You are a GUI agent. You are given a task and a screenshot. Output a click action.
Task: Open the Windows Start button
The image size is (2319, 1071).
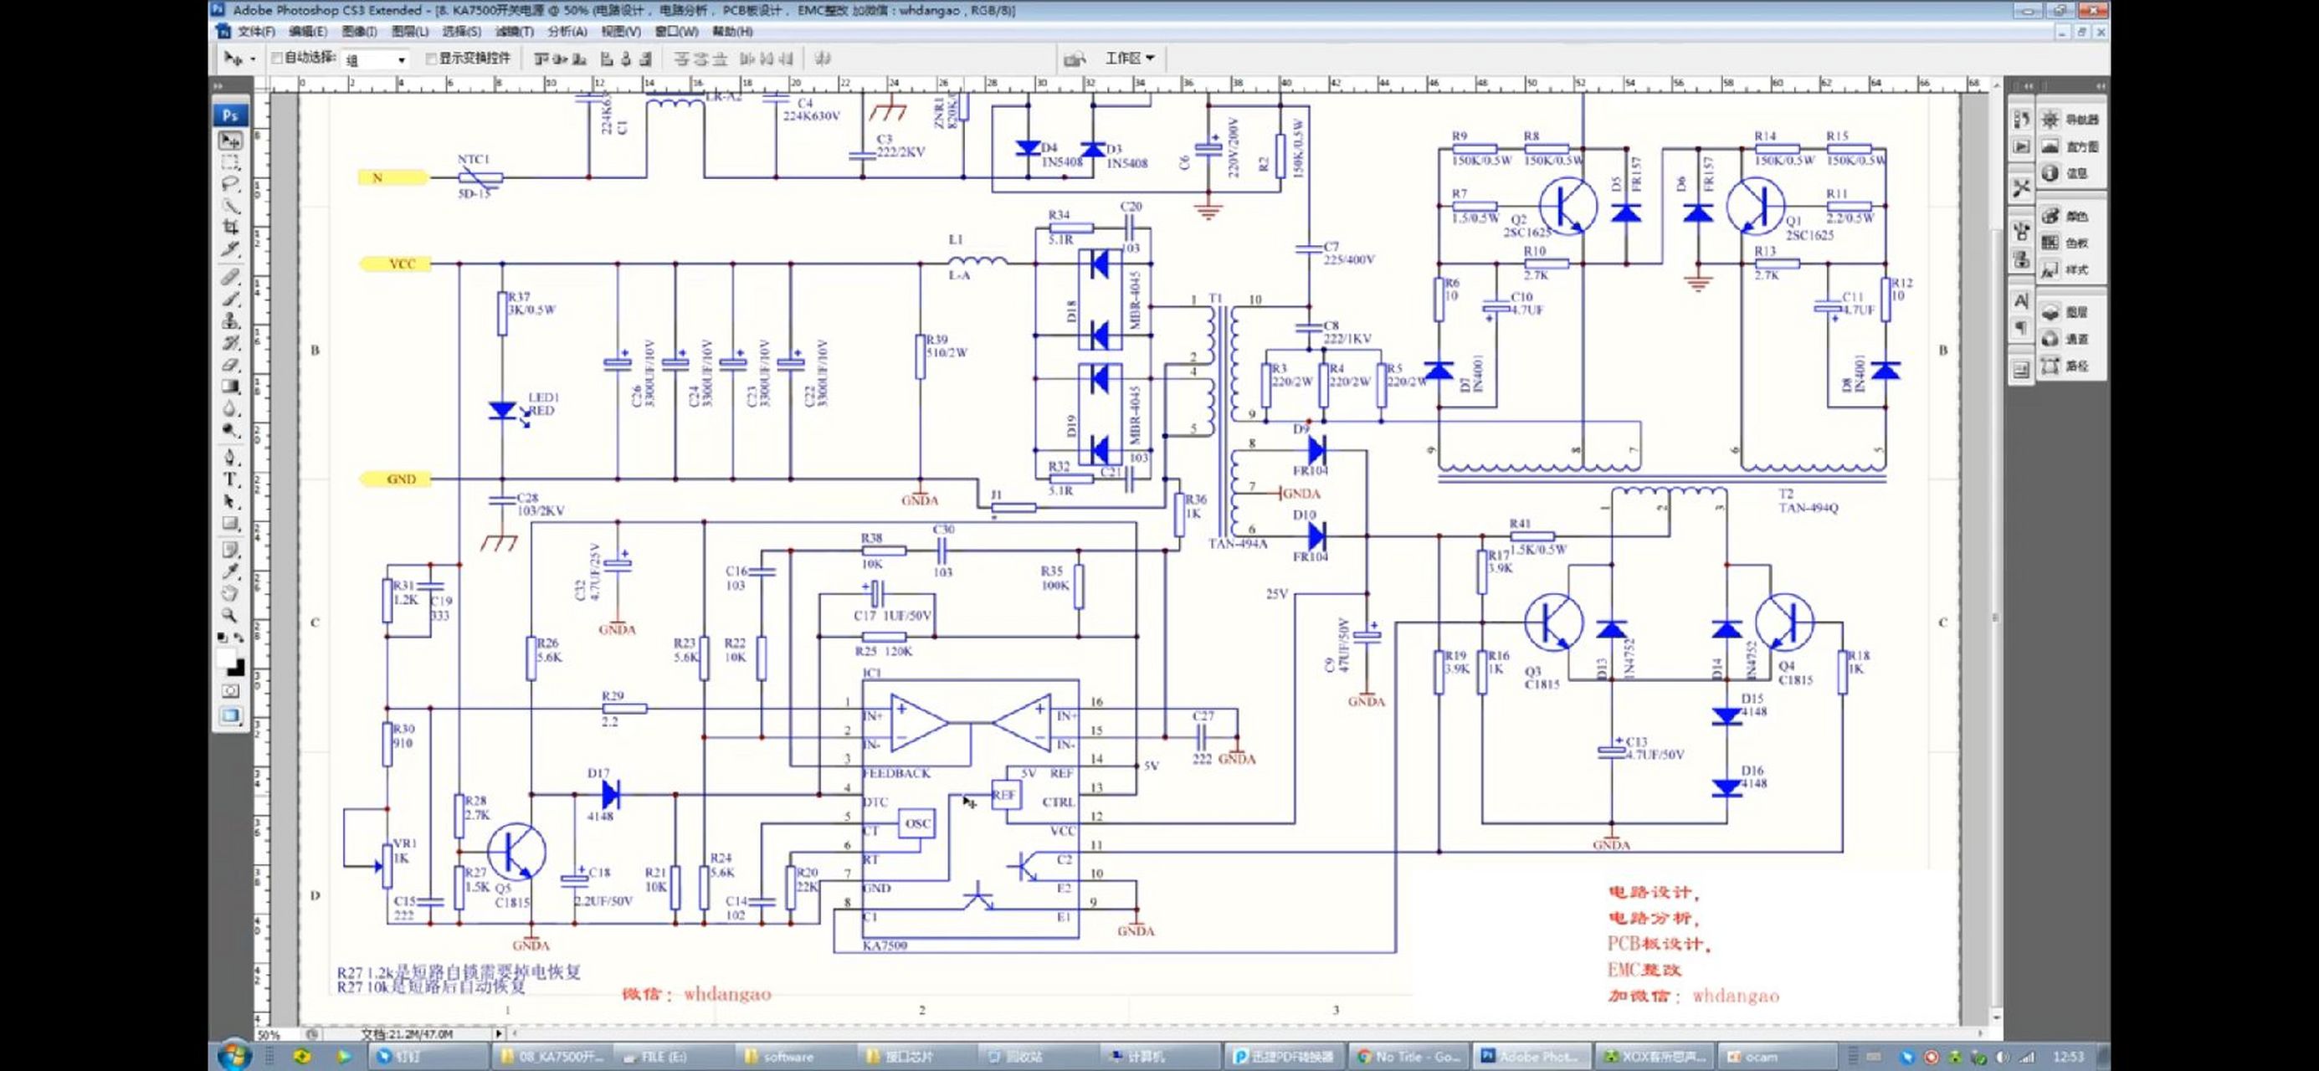click(234, 1056)
